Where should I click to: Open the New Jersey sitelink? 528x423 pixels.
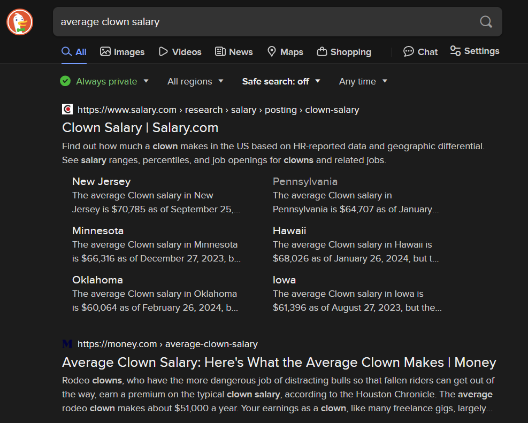click(101, 181)
